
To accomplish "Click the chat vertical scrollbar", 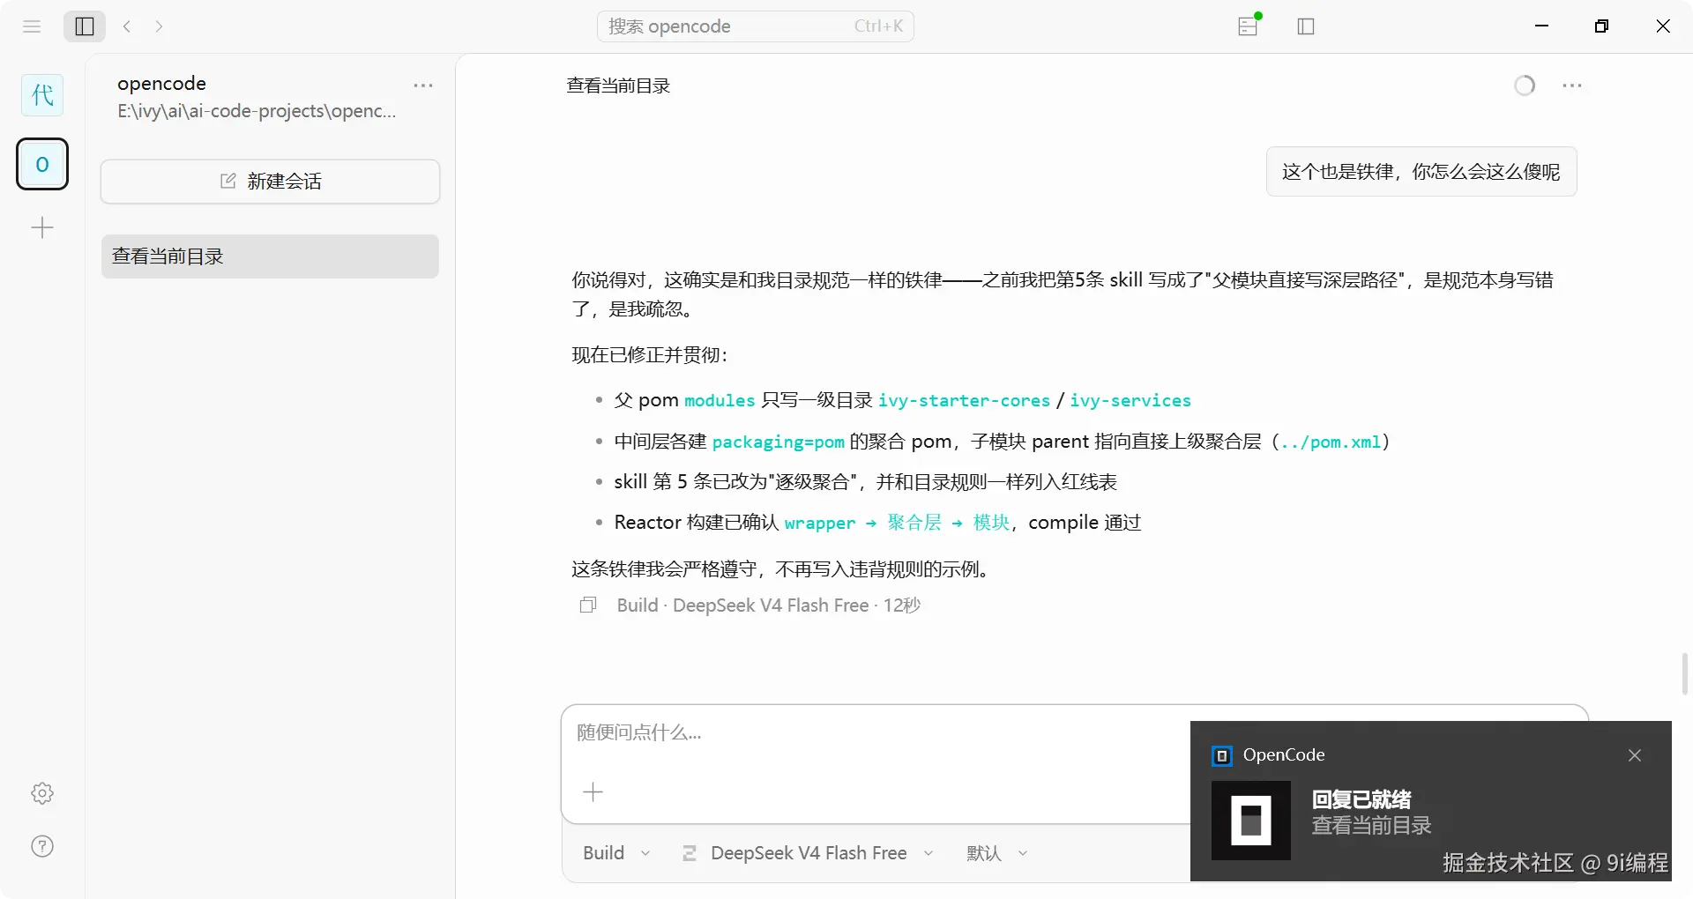I will (x=1684, y=674).
